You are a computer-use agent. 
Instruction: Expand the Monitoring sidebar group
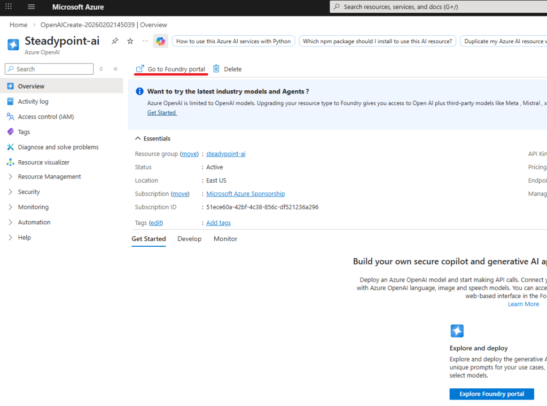pos(33,207)
